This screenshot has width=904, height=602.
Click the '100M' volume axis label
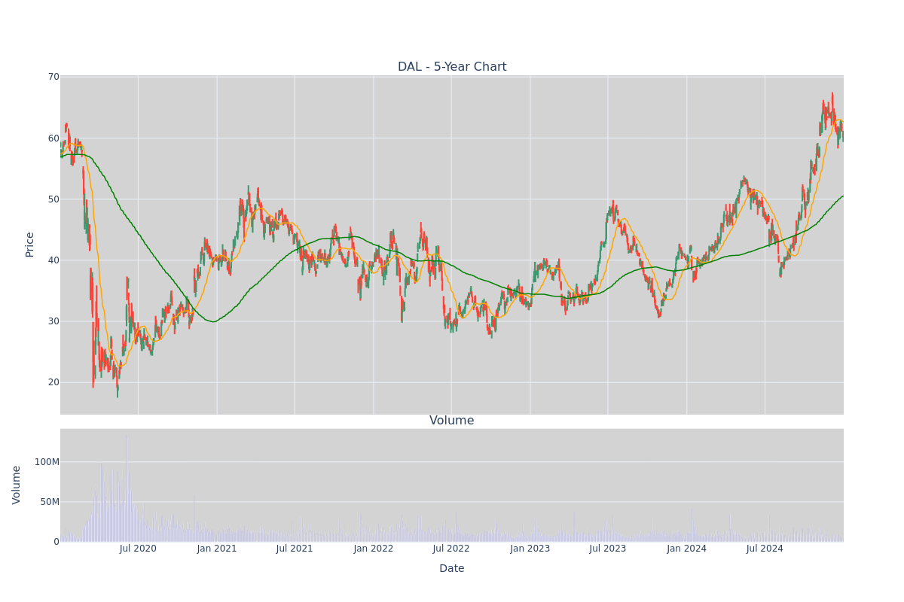47,462
